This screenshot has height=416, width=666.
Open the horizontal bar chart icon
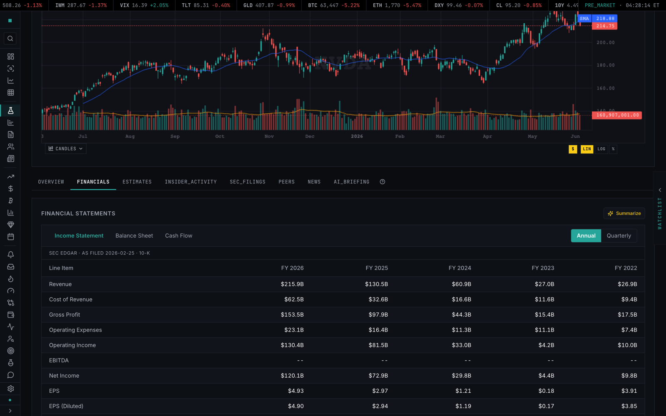pyautogui.click(x=10, y=123)
